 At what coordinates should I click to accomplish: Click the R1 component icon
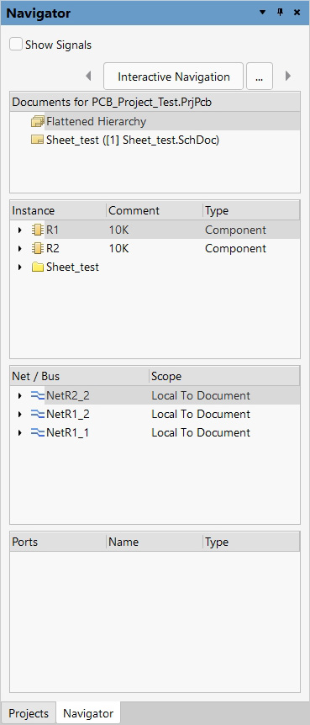coord(38,230)
